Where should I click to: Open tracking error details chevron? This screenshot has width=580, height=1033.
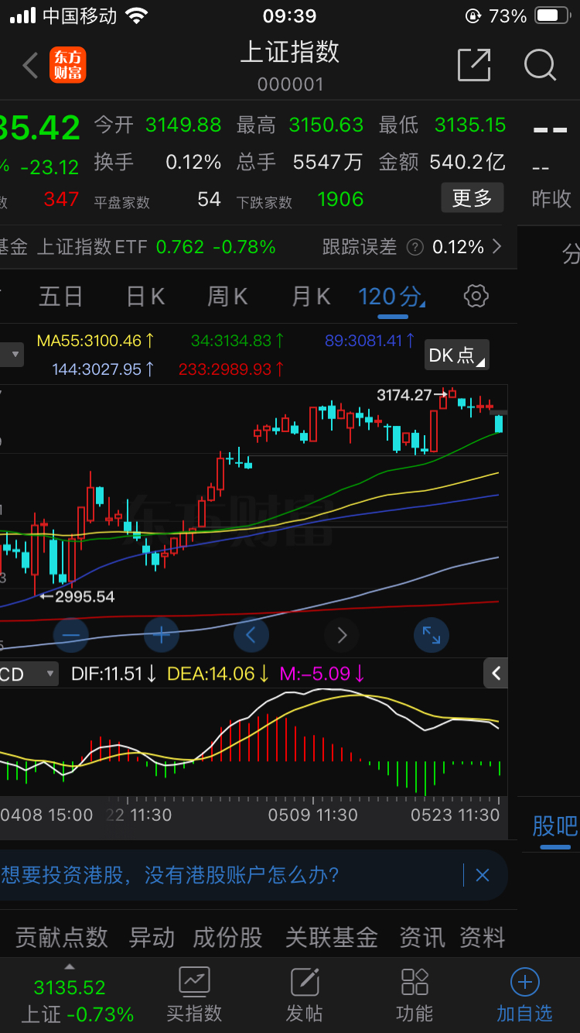coord(496,247)
